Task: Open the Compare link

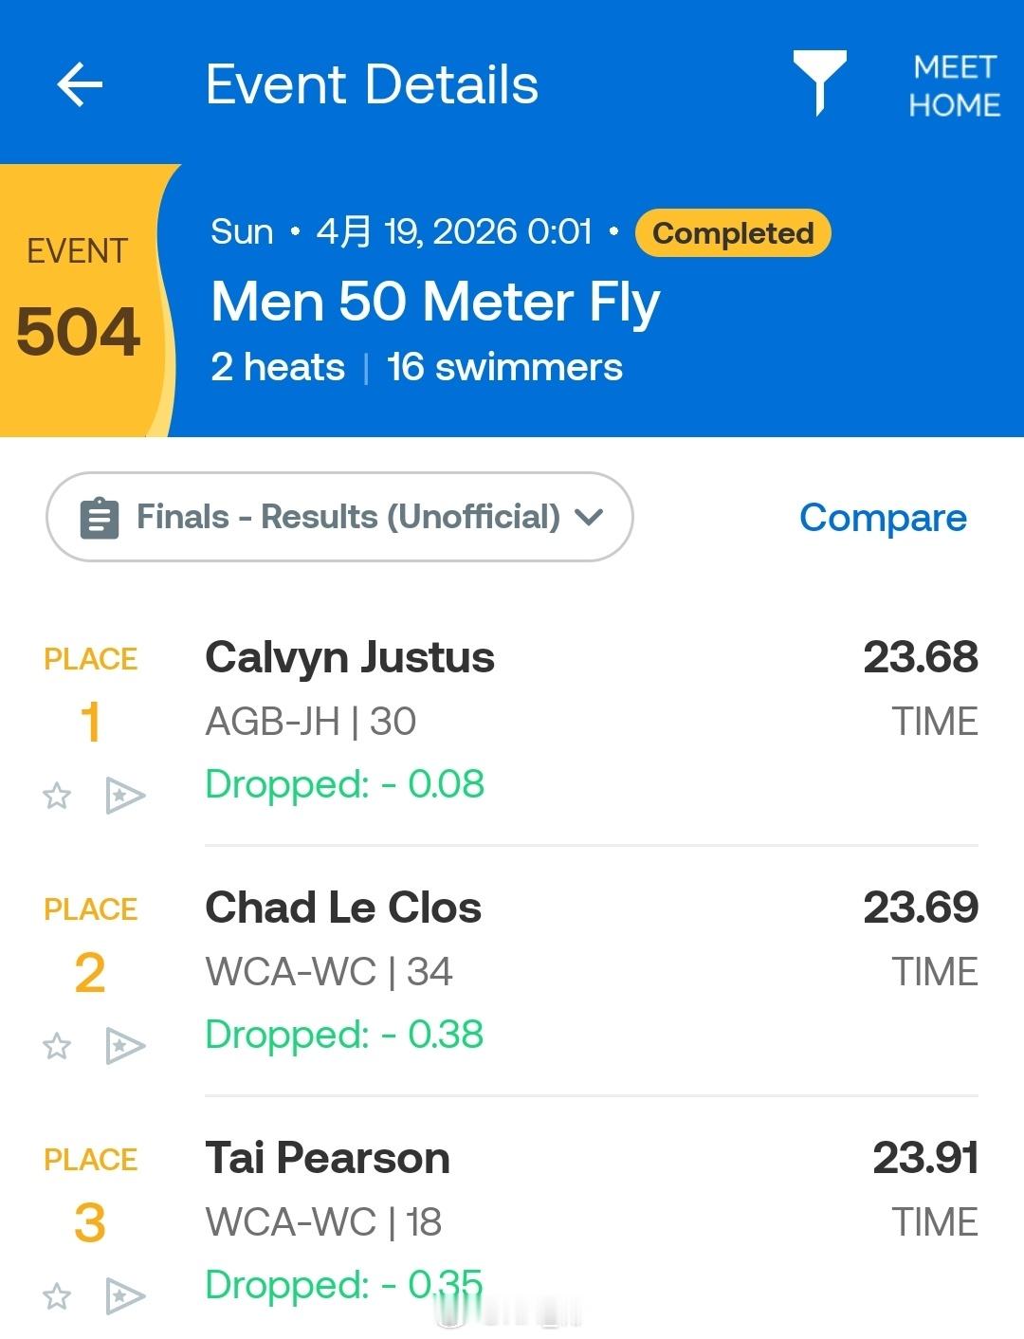Action: 883,517
